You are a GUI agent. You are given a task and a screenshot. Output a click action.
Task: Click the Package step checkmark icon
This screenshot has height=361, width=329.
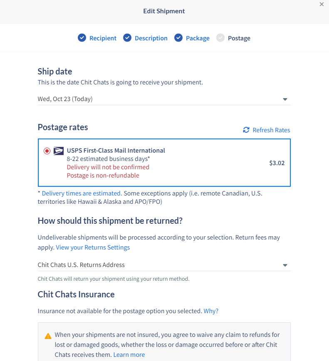pyautogui.click(x=178, y=37)
